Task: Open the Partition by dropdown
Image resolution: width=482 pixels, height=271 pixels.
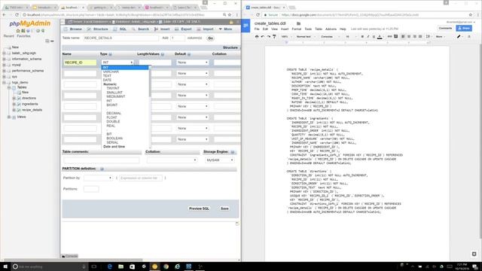Action: tap(98, 178)
